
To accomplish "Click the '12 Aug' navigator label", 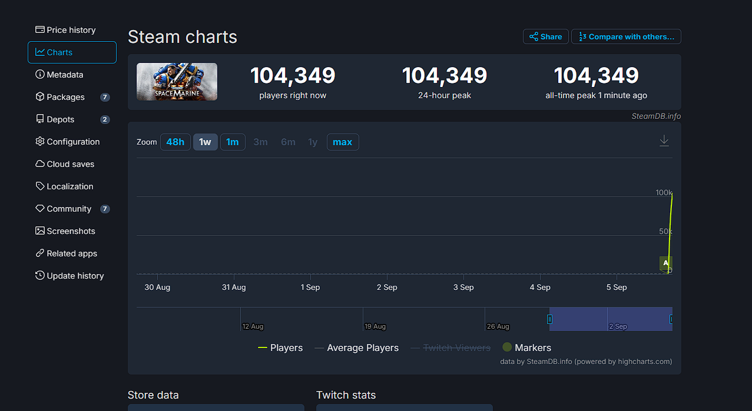I will [253, 326].
